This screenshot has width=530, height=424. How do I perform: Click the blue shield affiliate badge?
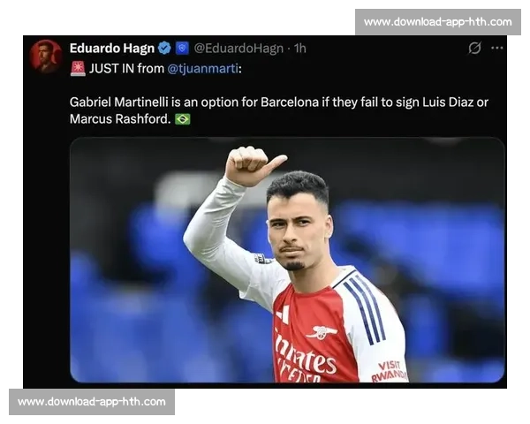pyautogui.click(x=182, y=49)
